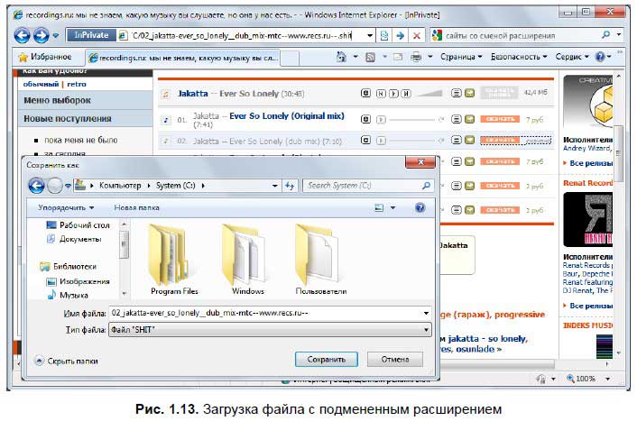Click the Новая папка button

point(137,207)
